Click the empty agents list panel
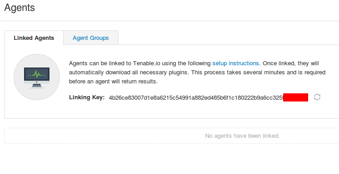 point(172,136)
